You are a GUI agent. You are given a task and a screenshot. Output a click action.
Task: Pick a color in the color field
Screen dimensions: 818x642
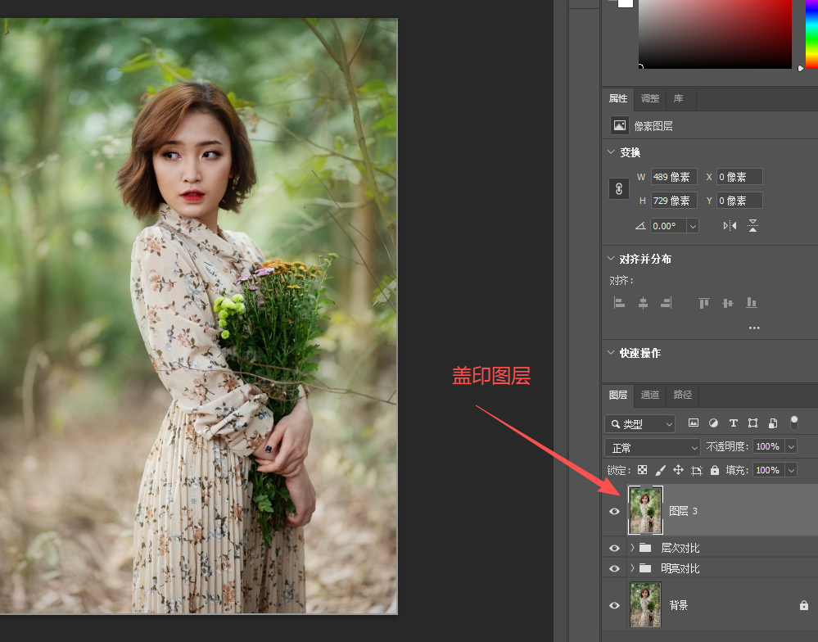(715, 34)
